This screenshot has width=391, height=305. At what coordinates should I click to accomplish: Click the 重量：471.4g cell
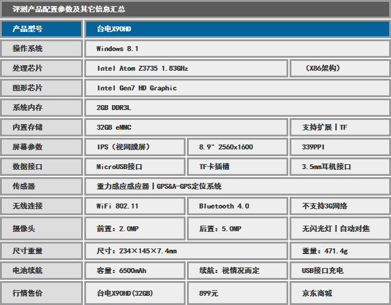pos(340,251)
